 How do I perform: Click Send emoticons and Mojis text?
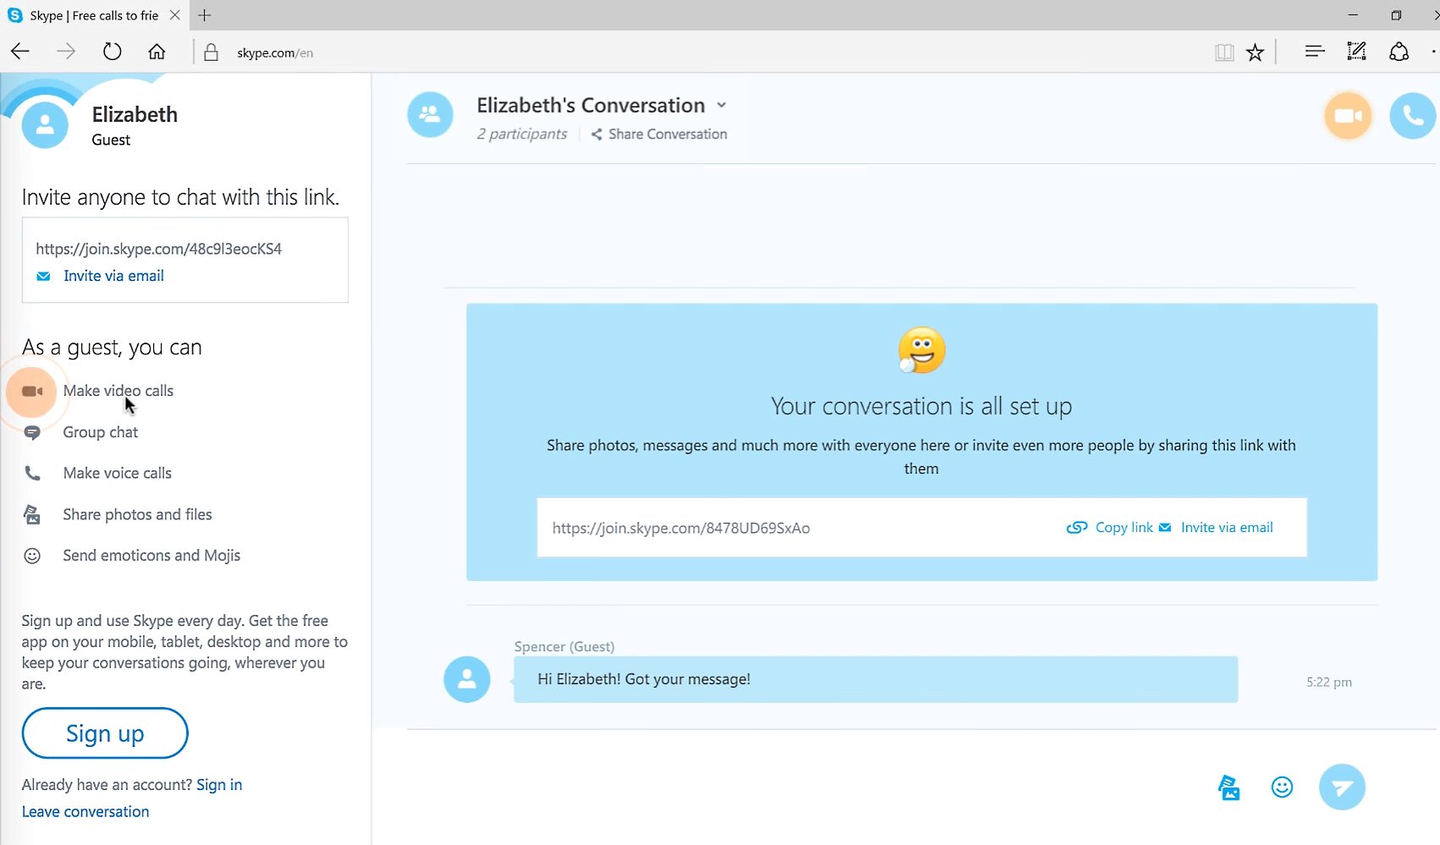point(151,556)
